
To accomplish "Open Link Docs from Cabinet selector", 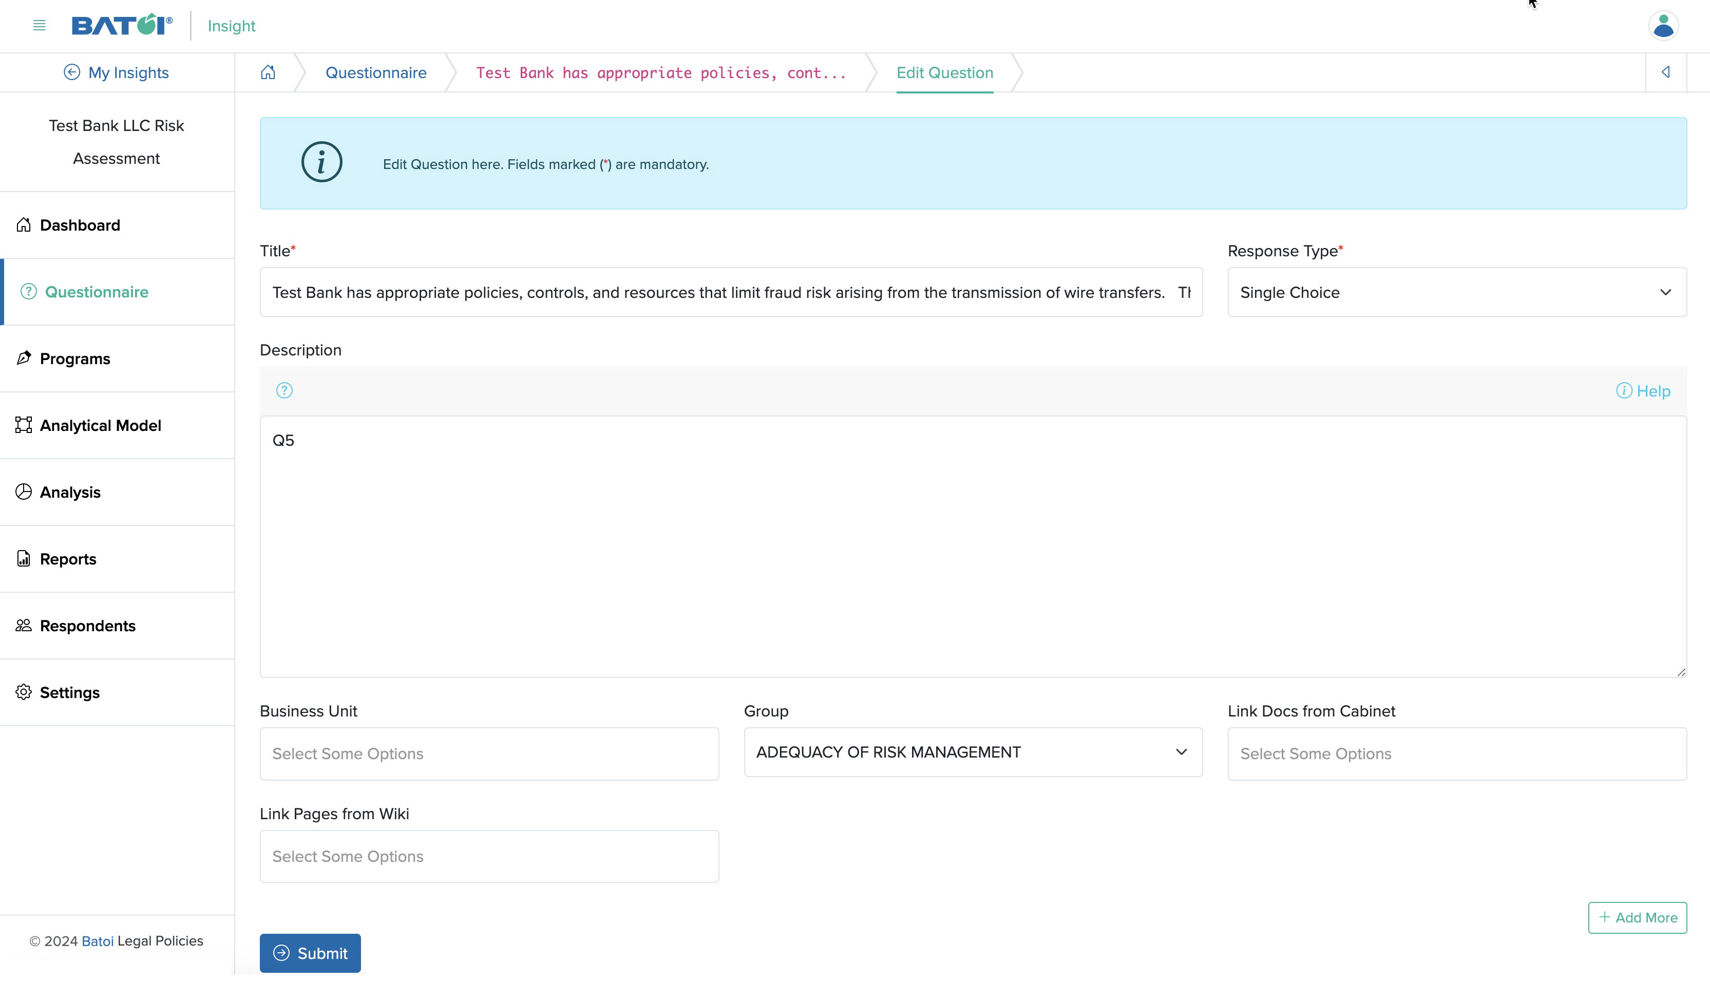I will tap(1457, 753).
